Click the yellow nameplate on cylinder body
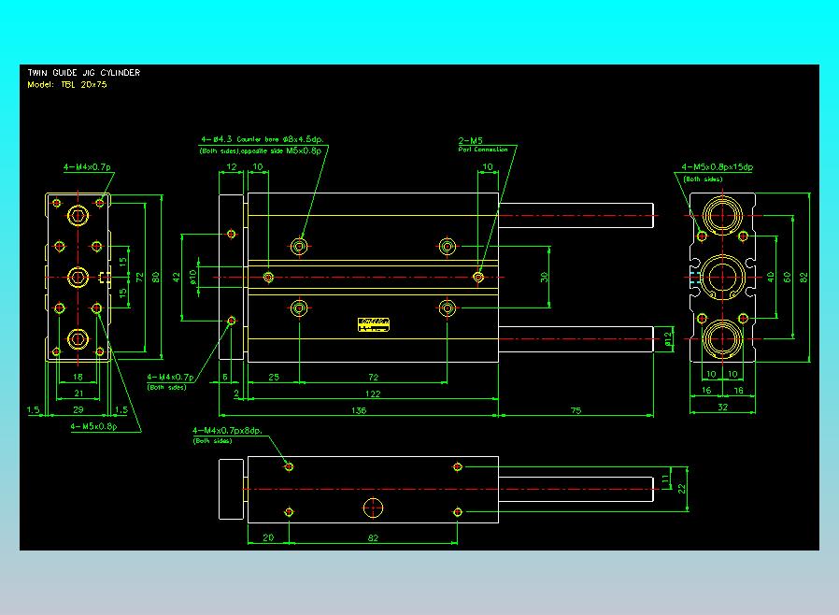Viewport: 839px width, 615px height. click(x=374, y=324)
